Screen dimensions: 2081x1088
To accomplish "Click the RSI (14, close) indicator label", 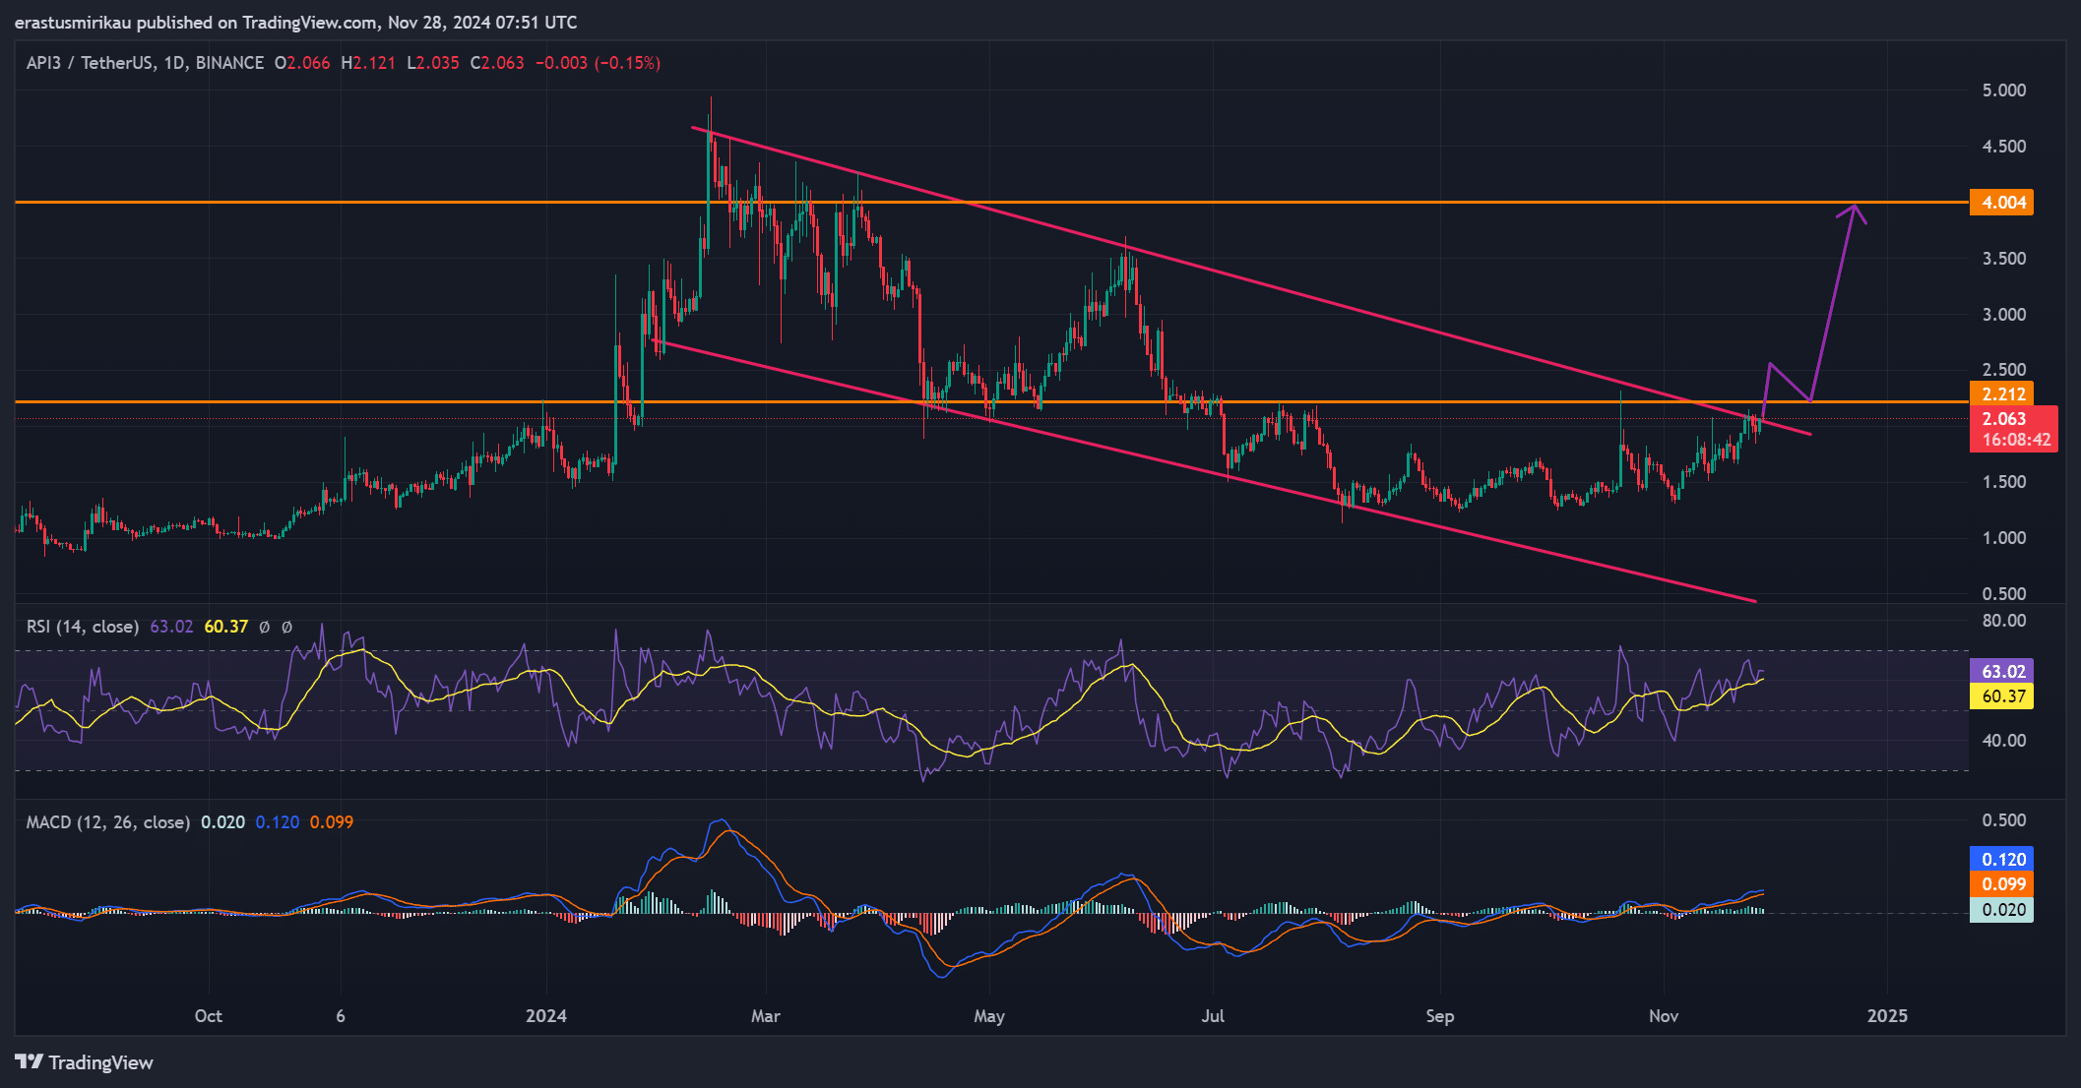I will pos(83,627).
